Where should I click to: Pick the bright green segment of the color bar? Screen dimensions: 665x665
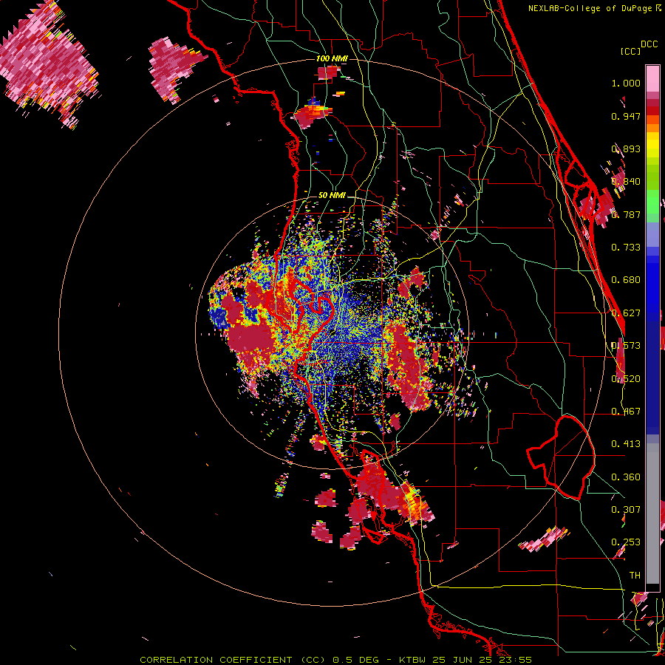pyautogui.click(x=652, y=200)
